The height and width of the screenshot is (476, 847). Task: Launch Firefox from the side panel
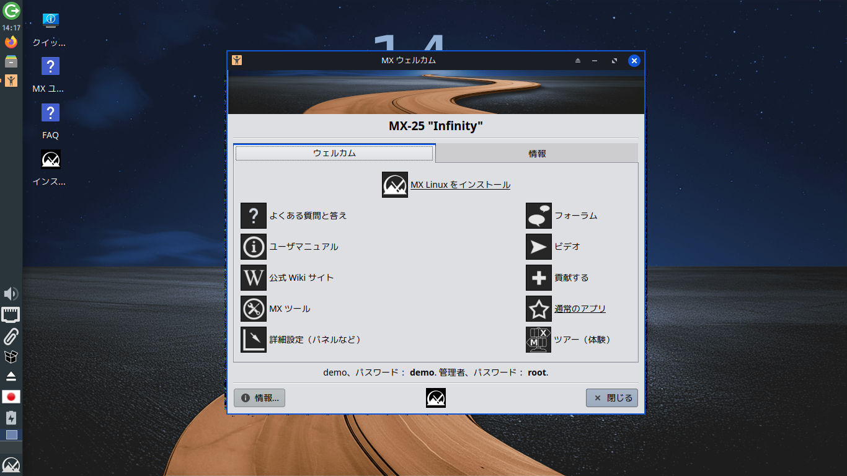(11, 42)
